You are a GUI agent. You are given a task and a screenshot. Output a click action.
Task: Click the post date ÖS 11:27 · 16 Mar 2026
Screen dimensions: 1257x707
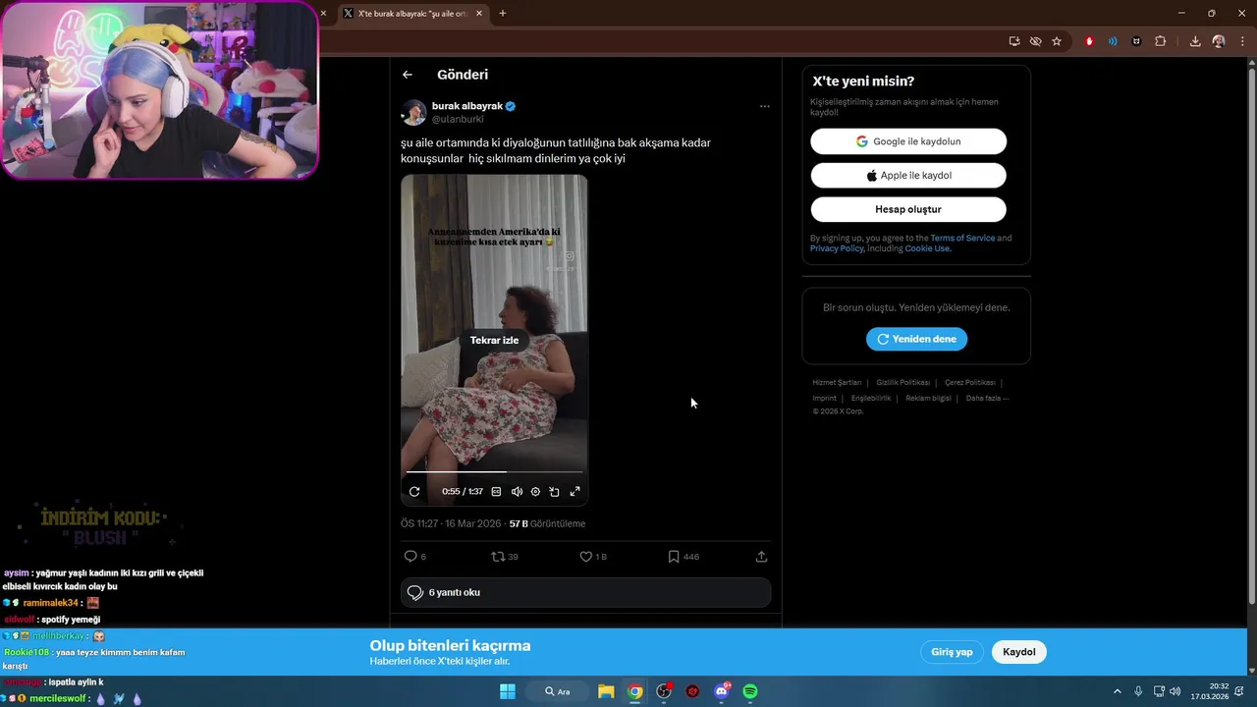click(x=451, y=523)
